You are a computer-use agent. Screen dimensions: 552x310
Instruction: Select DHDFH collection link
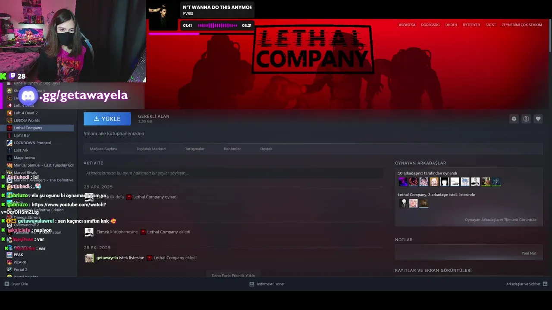tap(451, 25)
